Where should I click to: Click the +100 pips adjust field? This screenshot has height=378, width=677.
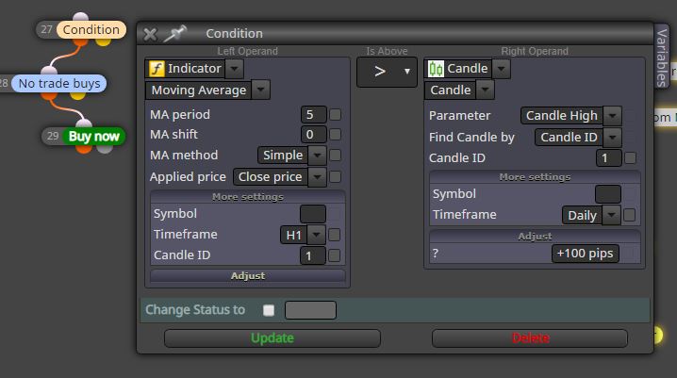pyautogui.click(x=585, y=254)
